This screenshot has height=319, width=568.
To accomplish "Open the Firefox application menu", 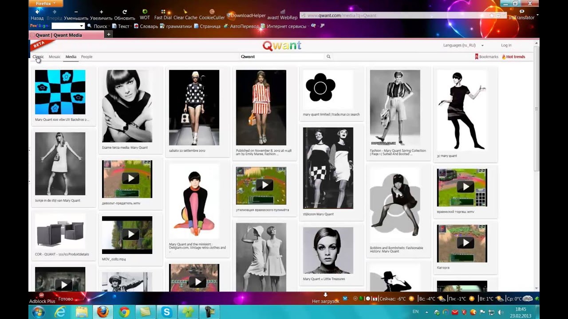I will coord(46,3).
